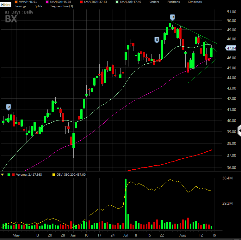Click the 29.2M volume axis label

(227, 203)
